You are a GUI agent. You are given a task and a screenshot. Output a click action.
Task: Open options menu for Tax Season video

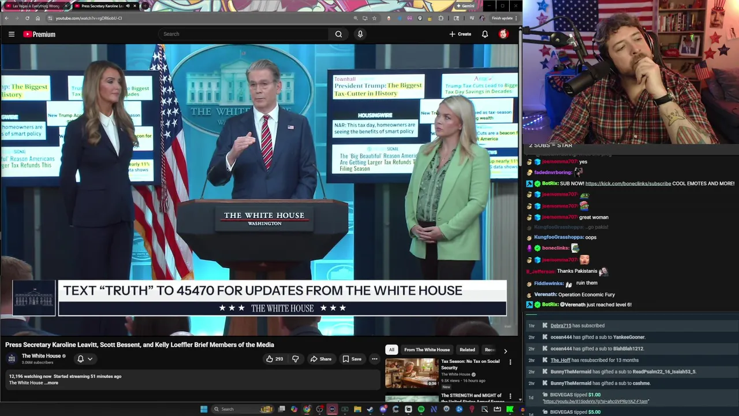510,362
